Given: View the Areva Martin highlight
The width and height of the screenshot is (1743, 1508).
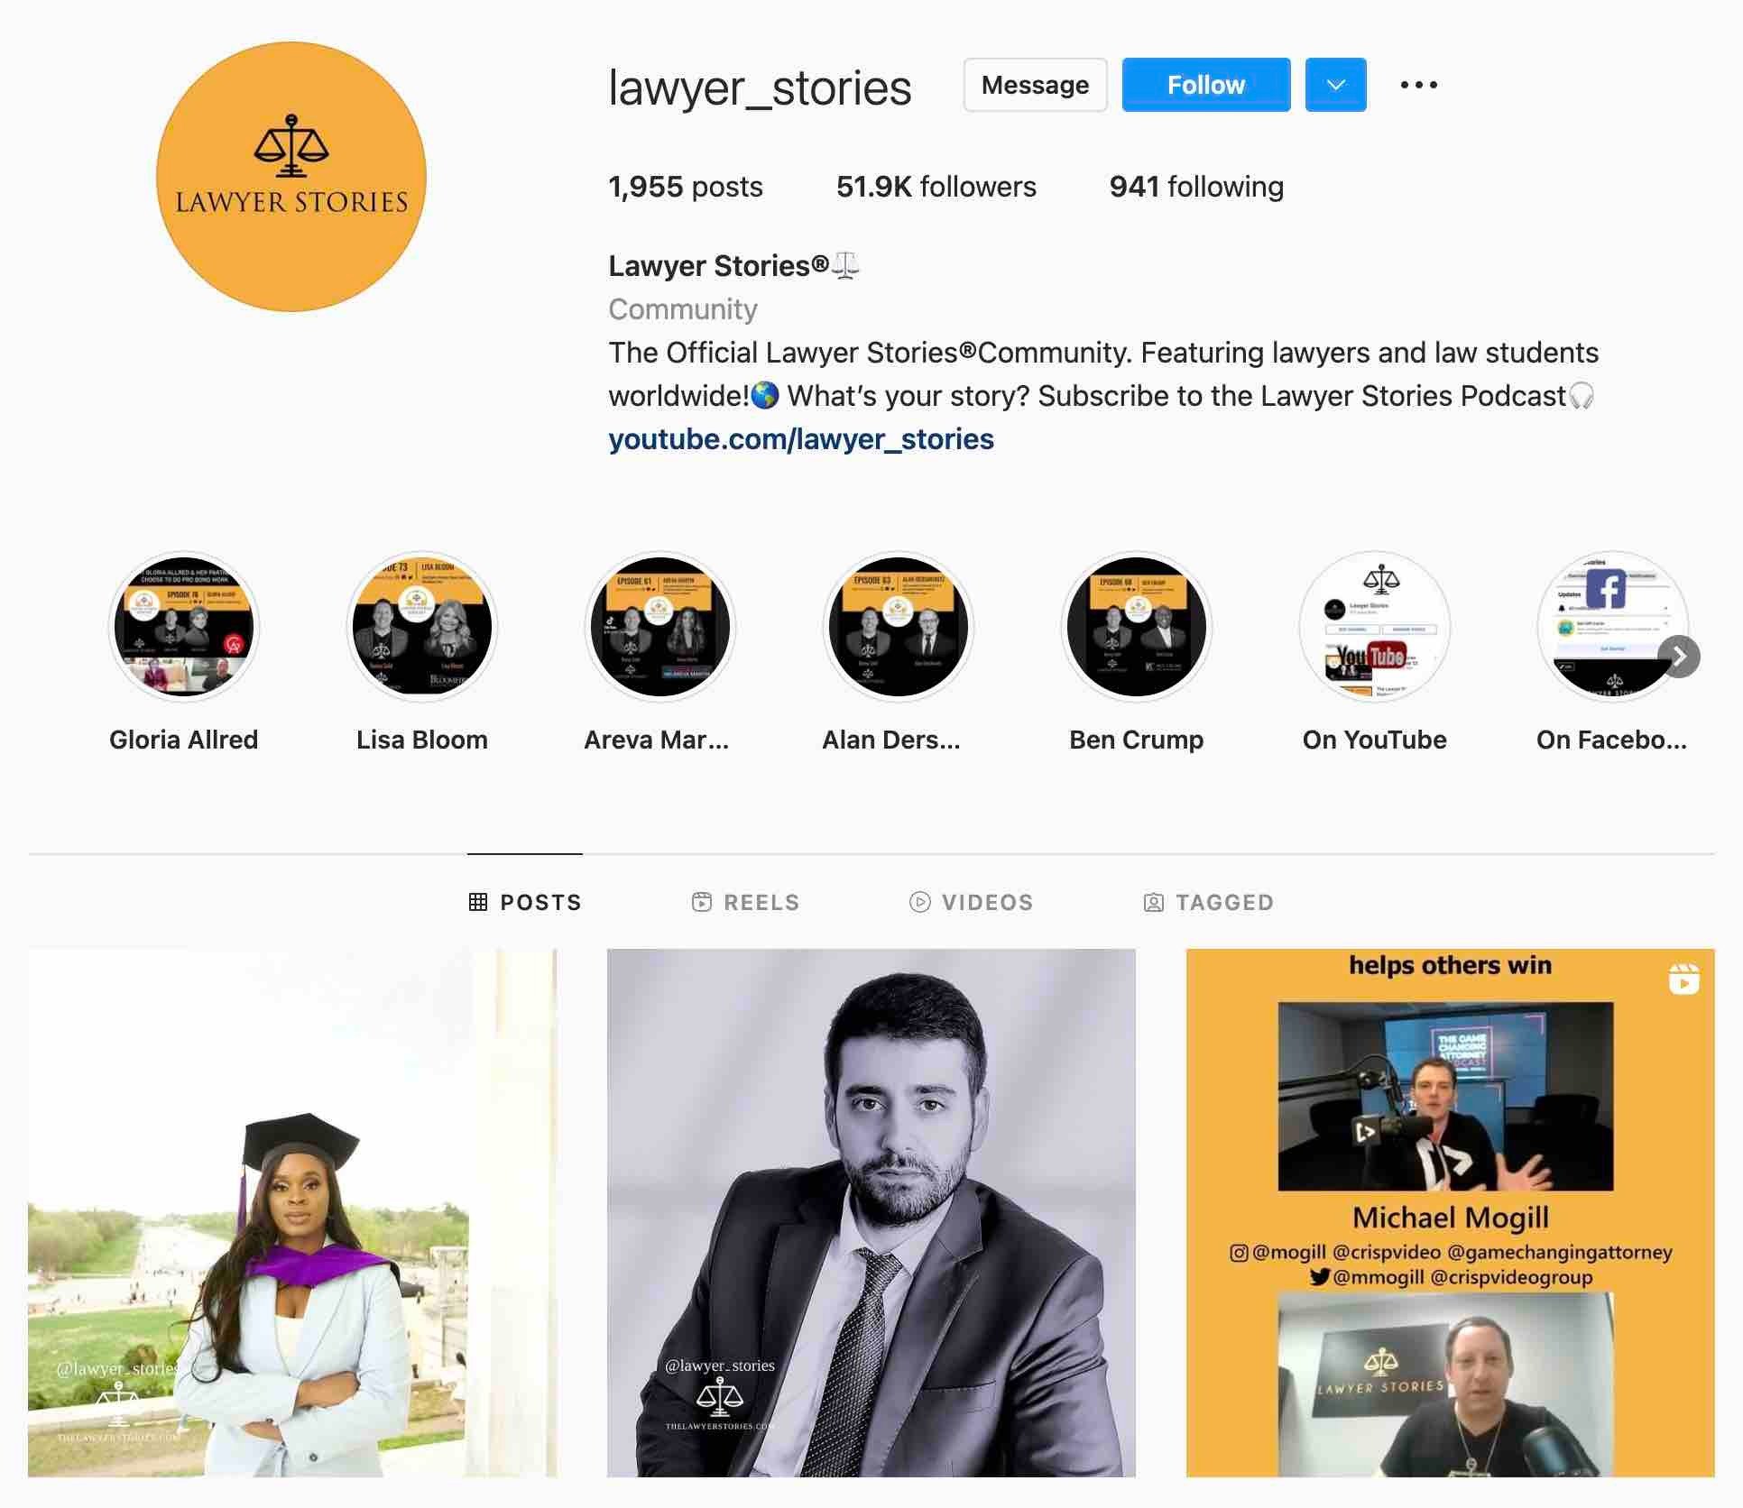Looking at the screenshot, I should click(x=660, y=626).
